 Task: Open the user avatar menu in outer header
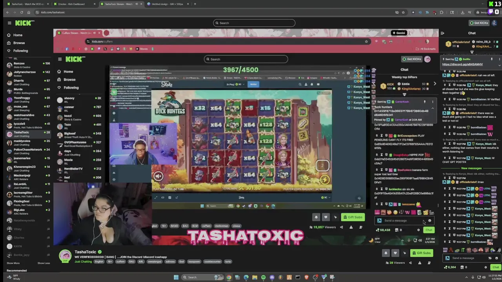(494, 23)
